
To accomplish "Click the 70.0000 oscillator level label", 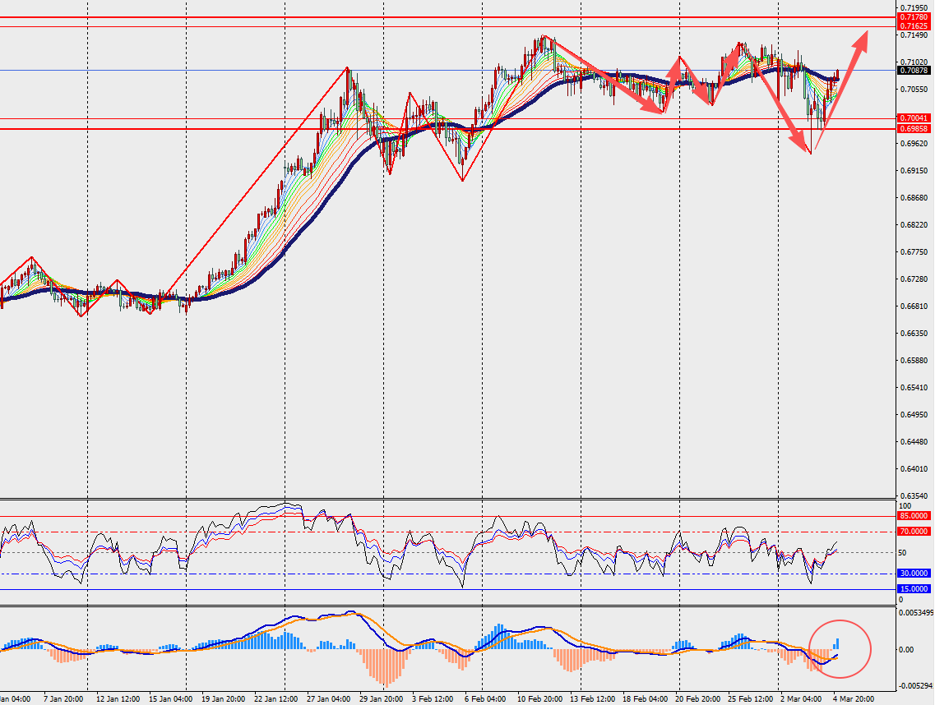I will [x=914, y=532].
